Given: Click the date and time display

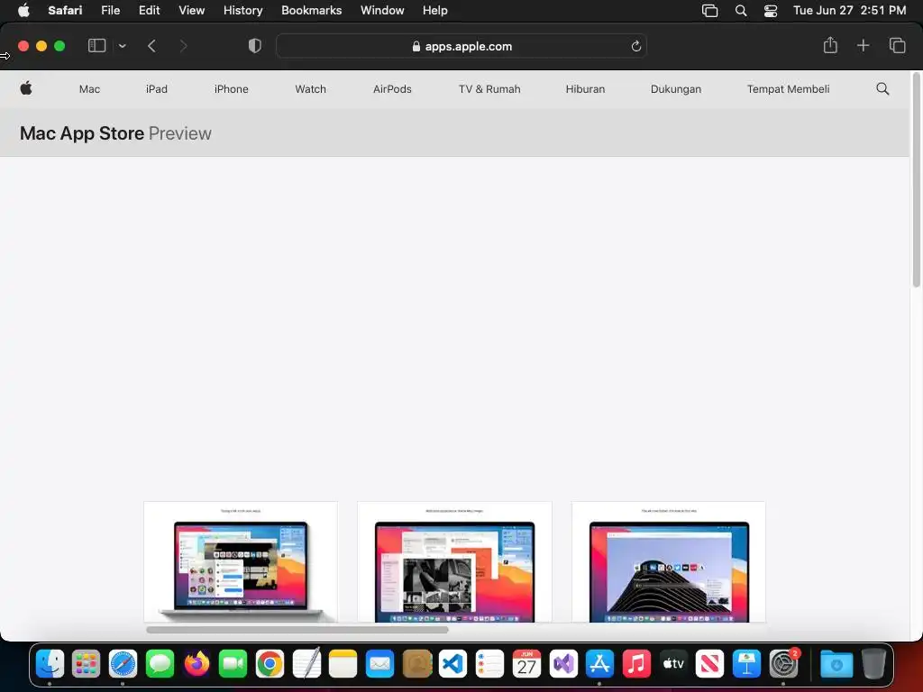Looking at the screenshot, I should click(849, 11).
